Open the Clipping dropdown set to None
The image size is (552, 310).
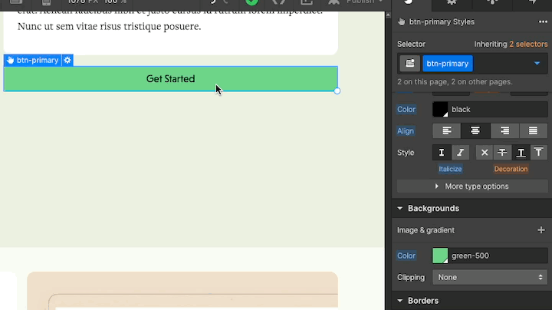489,277
